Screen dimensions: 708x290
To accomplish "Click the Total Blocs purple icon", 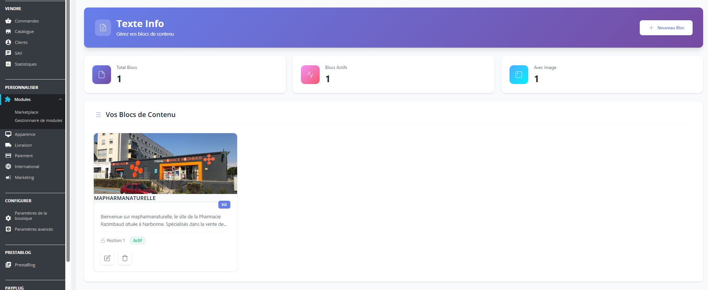I will tap(102, 75).
